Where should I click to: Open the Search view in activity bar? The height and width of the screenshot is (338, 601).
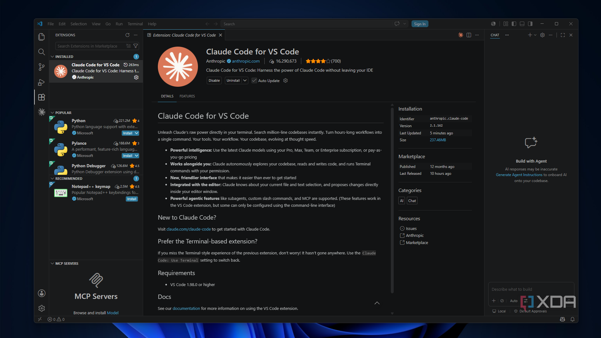pos(41,52)
